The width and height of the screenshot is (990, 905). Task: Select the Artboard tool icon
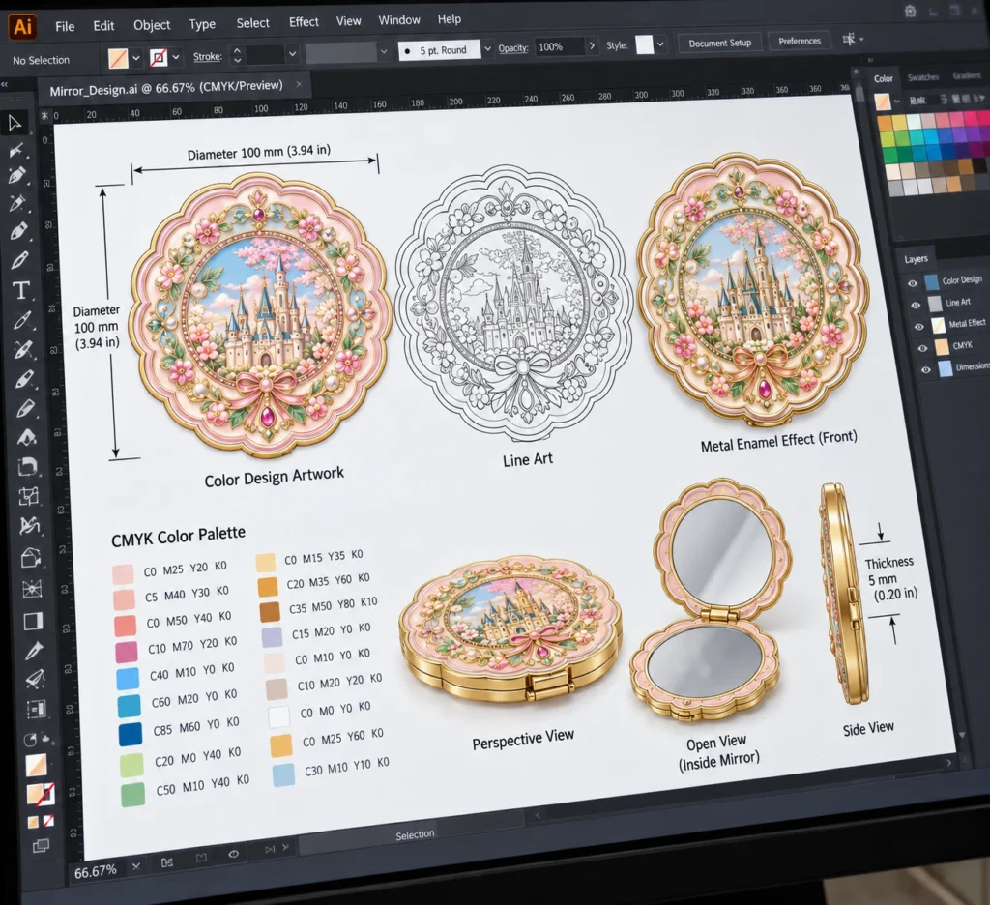[37, 710]
